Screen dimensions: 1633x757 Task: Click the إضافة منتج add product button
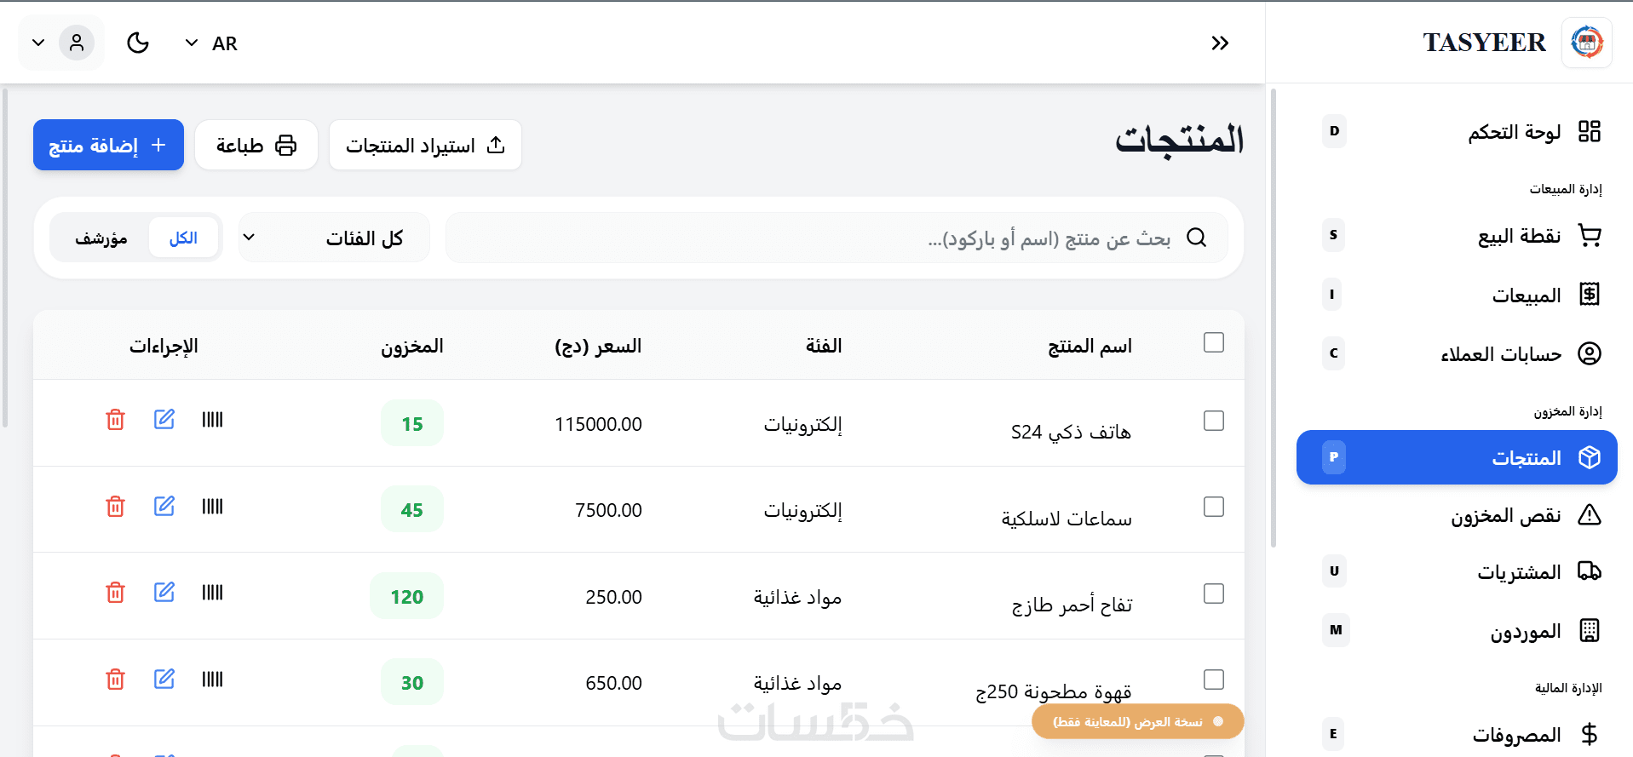108,145
